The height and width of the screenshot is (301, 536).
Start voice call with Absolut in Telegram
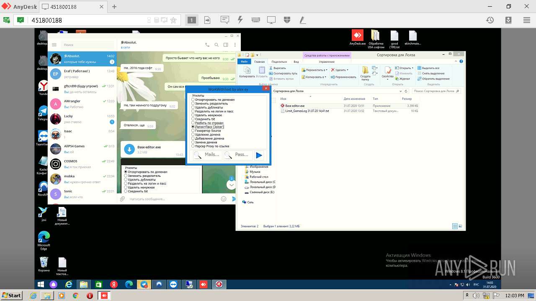(207, 45)
